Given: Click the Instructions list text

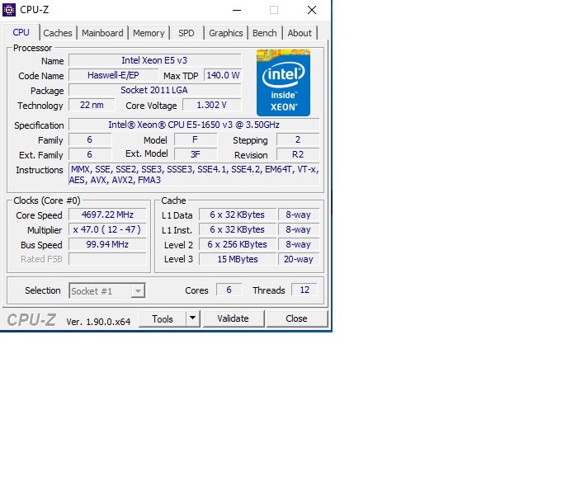Looking at the screenshot, I should click(194, 174).
